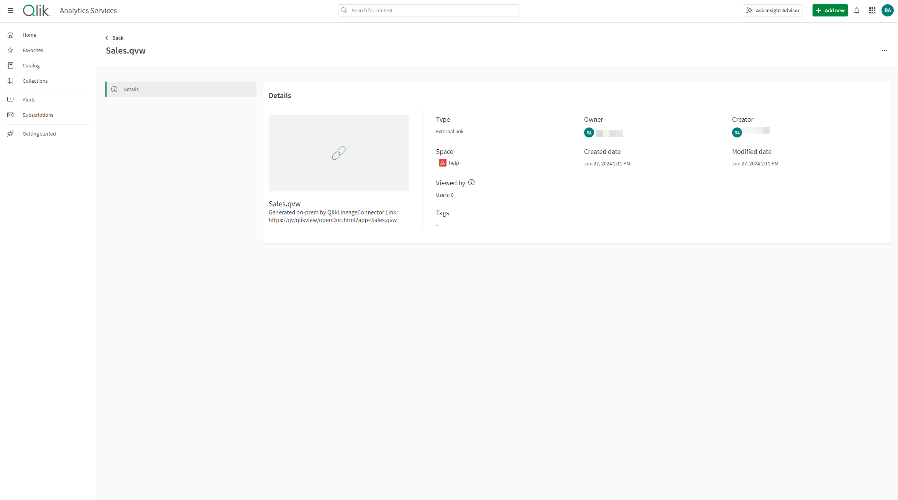Screen dimensions: 898x500
Task: Click the Viewed by info tooltip toggle
Action: (x=471, y=182)
